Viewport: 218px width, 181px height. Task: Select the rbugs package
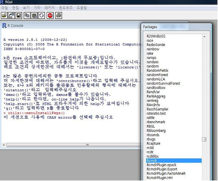coord(174,139)
